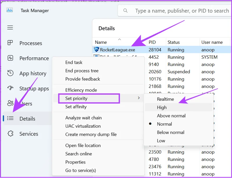The height and width of the screenshot is (178, 232).
Task: Click the Performance pulse icon
Action: point(10,58)
